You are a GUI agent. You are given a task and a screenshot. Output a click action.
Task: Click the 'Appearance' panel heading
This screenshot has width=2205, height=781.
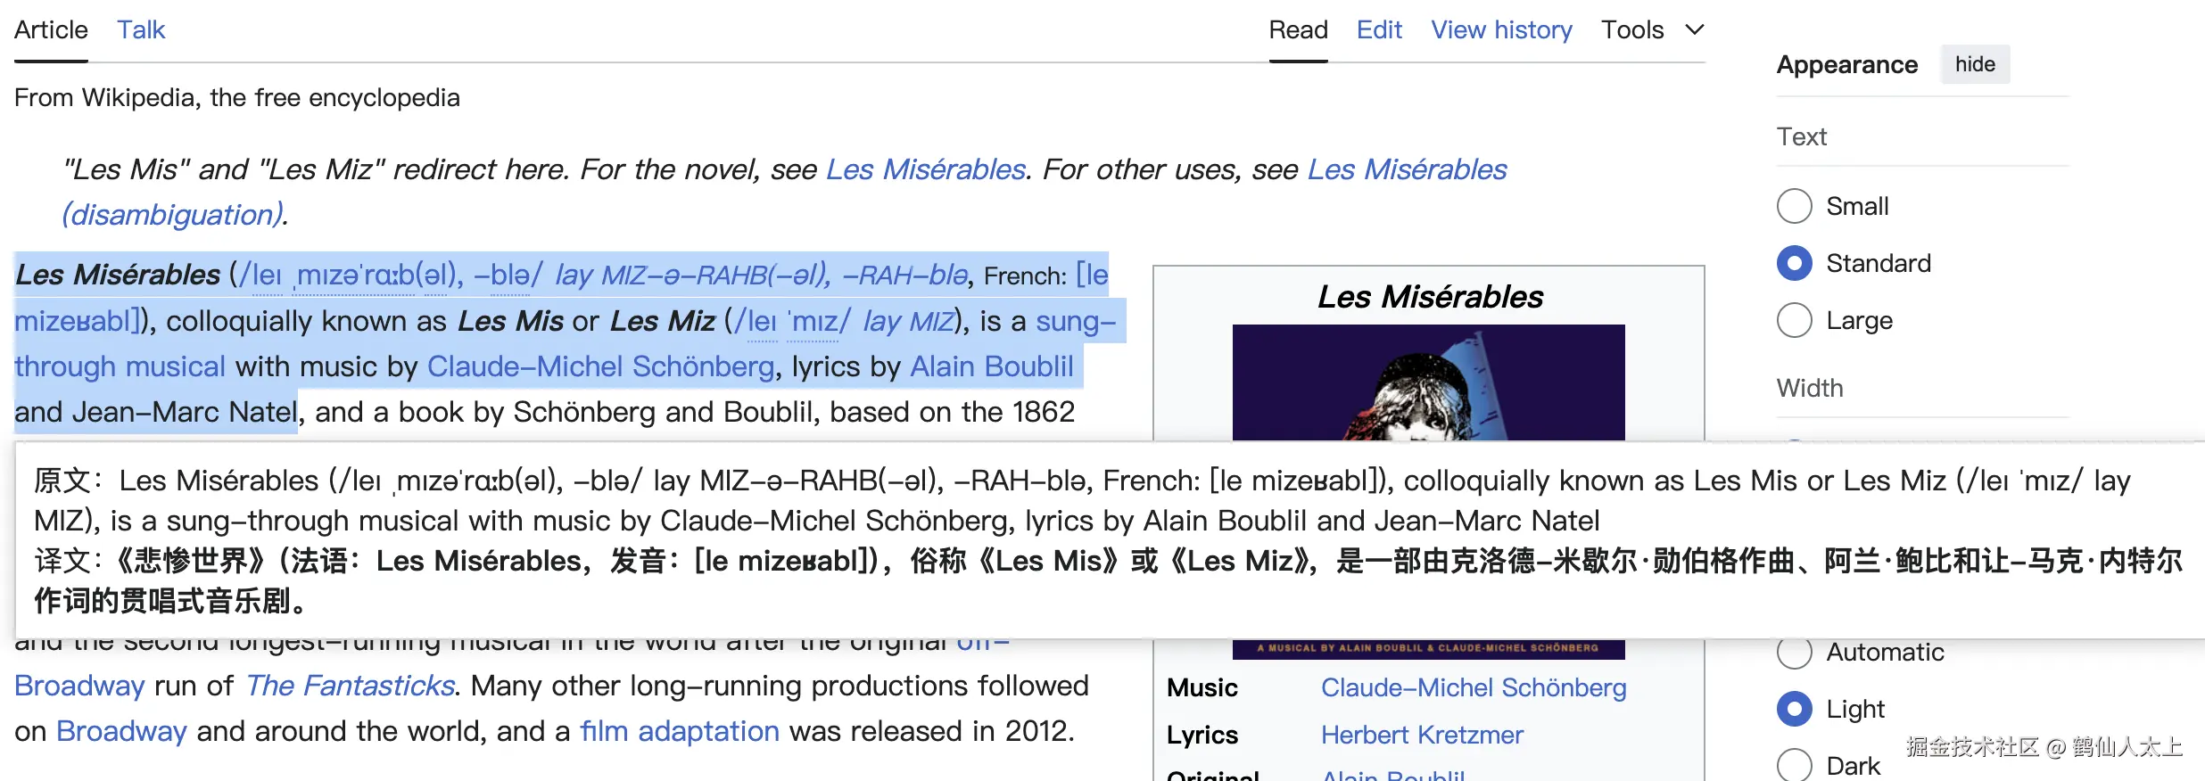1846,64
